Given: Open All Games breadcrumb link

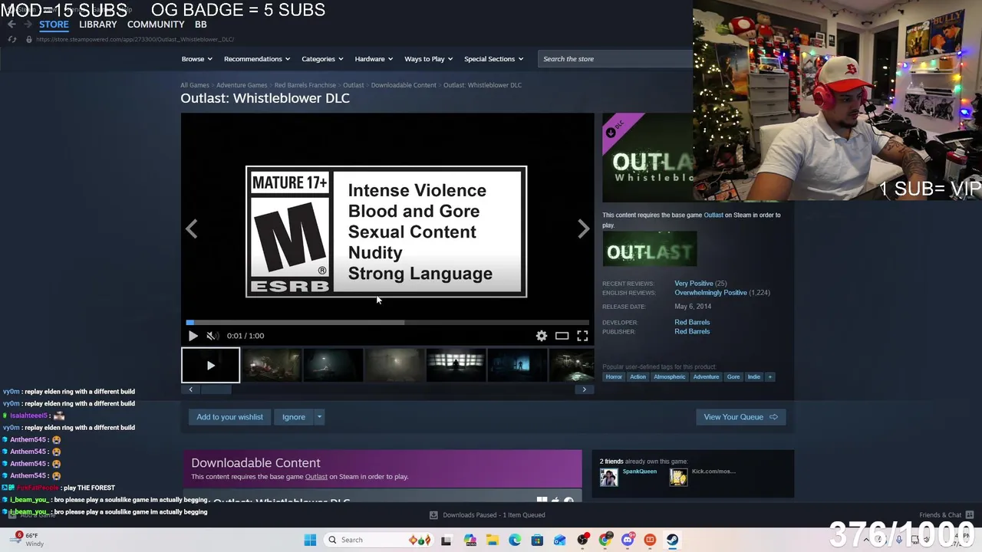Looking at the screenshot, I should 195,85.
